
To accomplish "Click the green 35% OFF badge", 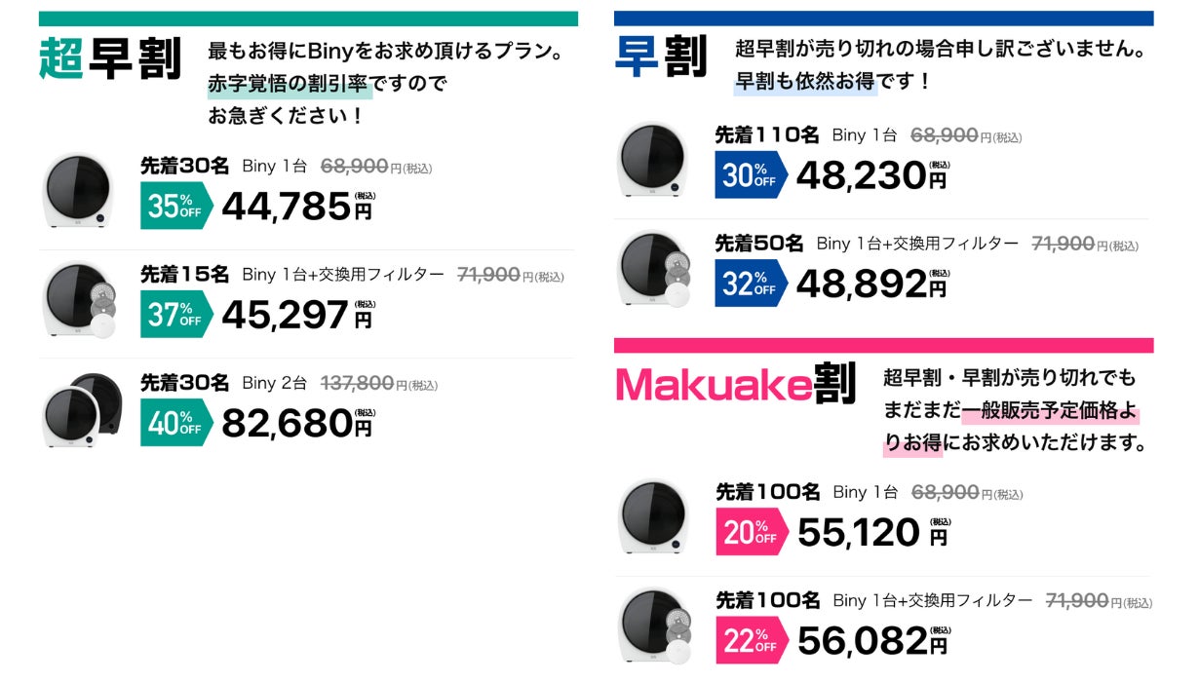I will 176,206.
